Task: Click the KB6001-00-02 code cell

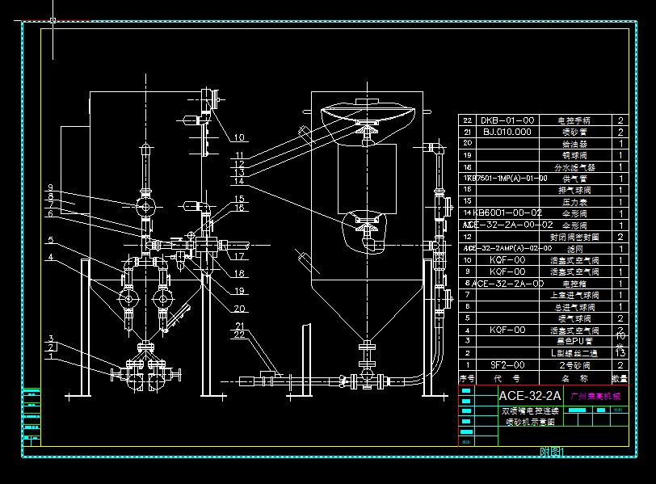Action: (507, 213)
